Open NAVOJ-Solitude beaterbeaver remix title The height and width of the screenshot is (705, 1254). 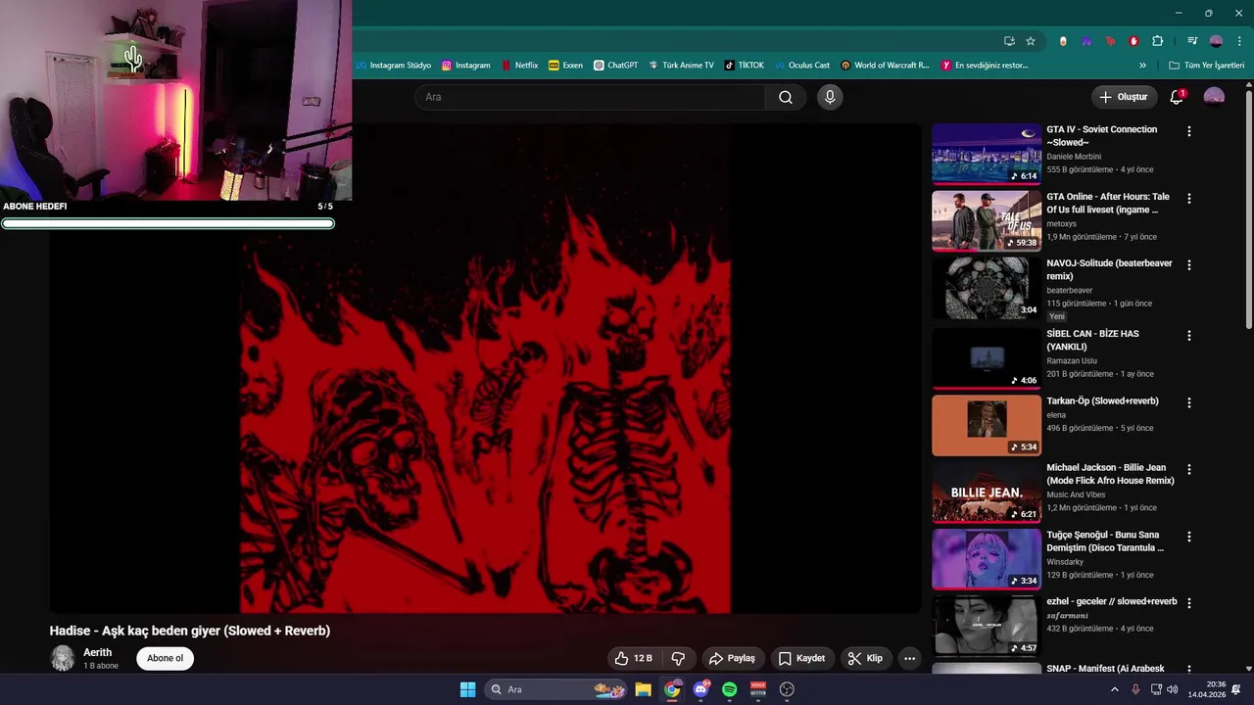pyautogui.click(x=1109, y=269)
